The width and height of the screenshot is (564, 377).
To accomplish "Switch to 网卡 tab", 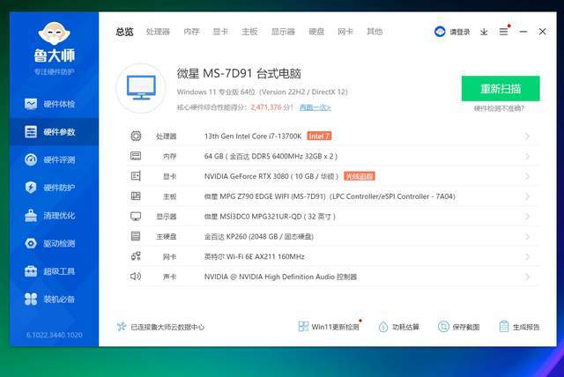I will pos(345,32).
